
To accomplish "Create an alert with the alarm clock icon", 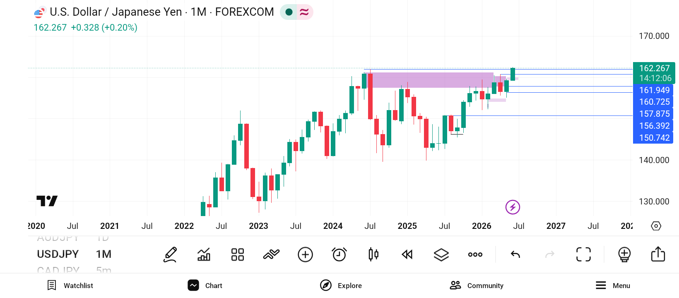I will tap(339, 255).
